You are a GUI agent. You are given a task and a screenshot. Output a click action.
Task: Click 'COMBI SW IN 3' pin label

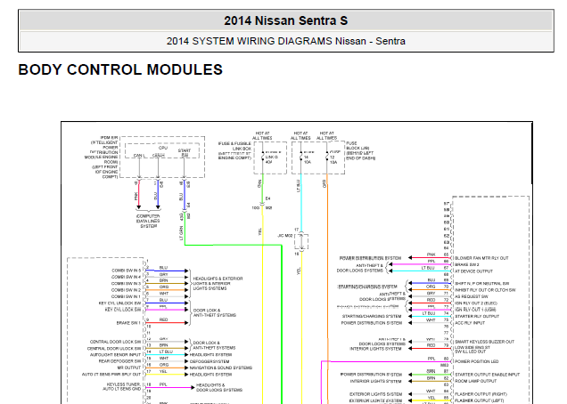[127, 283]
